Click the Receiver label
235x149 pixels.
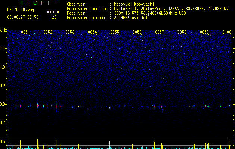tap(76, 13)
